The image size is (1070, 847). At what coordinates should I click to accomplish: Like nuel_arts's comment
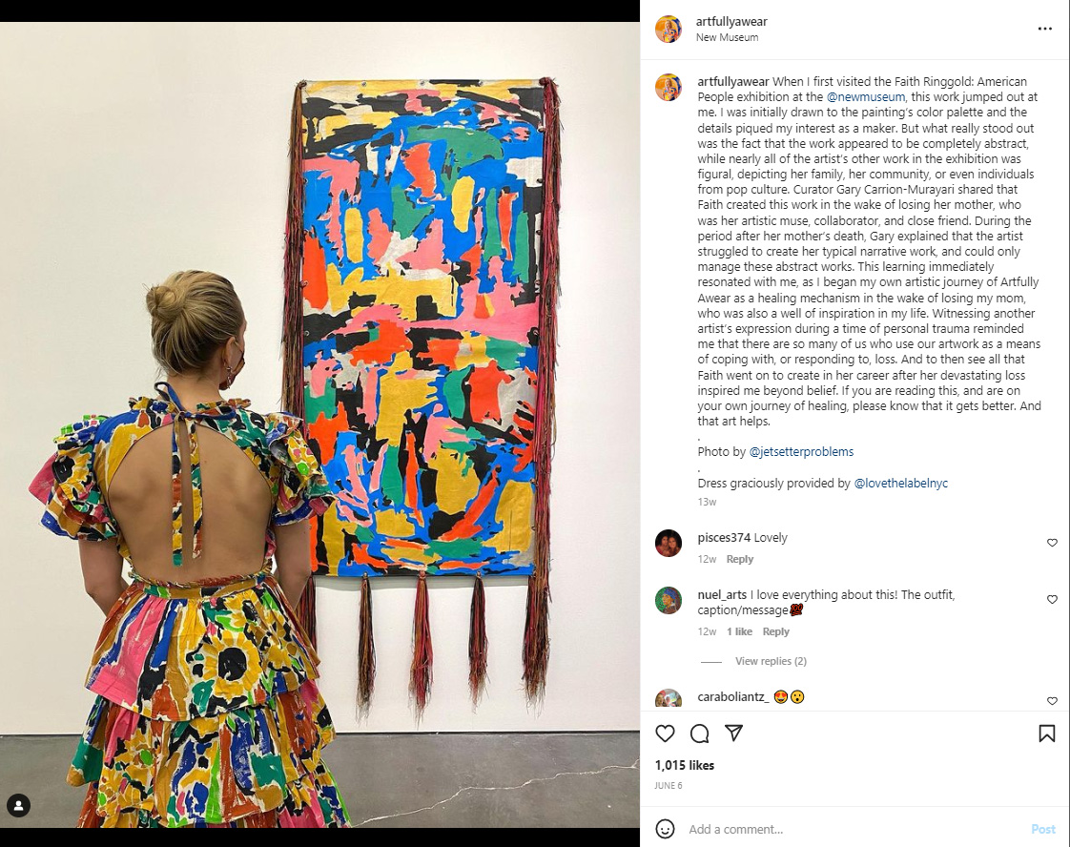(1052, 599)
